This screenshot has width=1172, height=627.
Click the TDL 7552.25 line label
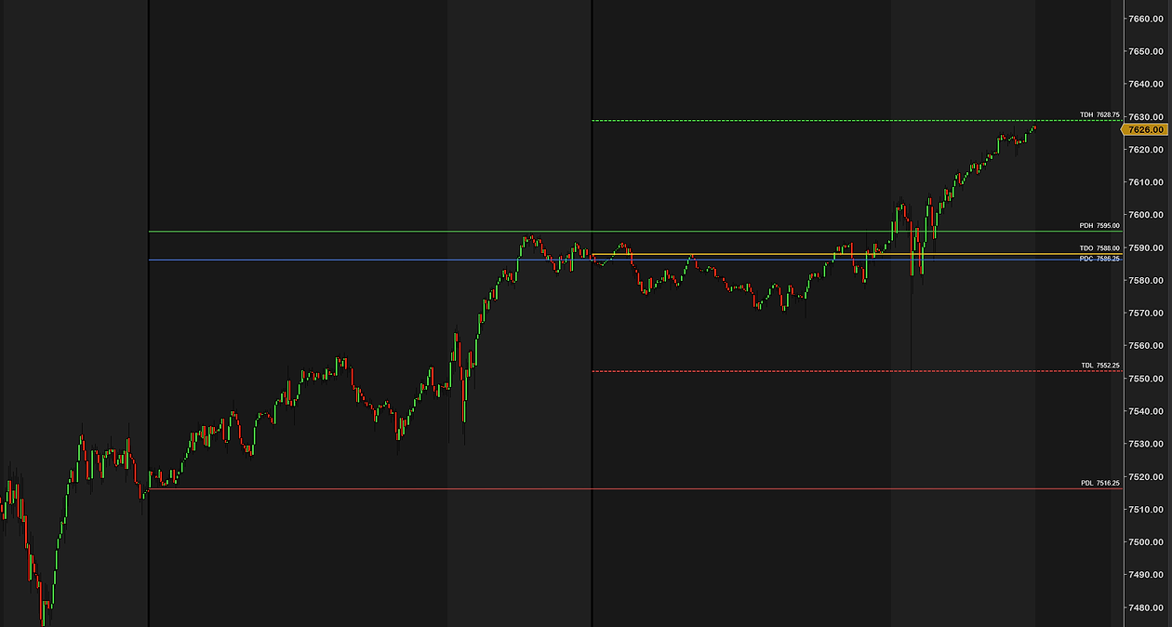click(x=1099, y=366)
